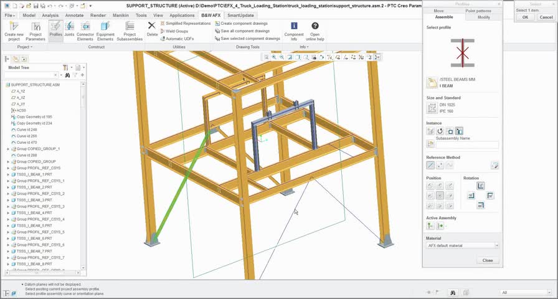Click the New file icon in quick access toolbar
The width and height of the screenshot is (558, 299).
(x=14, y=6)
